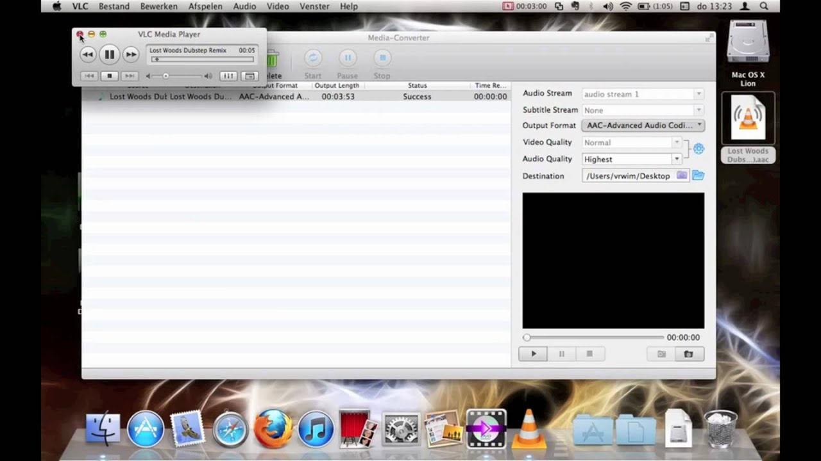The height and width of the screenshot is (461, 821).
Task: Mute VLC via low-volume speaker icon
Action: (x=148, y=76)
